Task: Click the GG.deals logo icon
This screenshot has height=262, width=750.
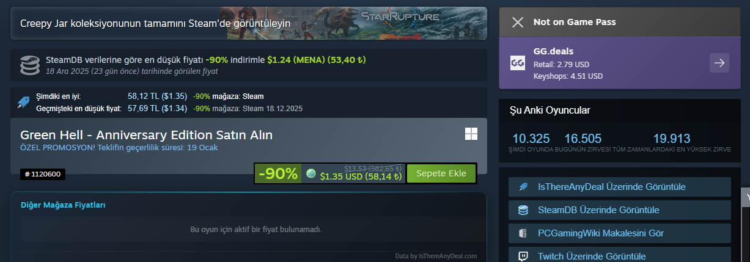Action: coord(517,63)
